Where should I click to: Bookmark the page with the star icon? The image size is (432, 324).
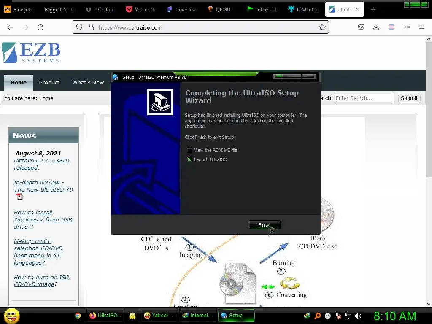322,27
